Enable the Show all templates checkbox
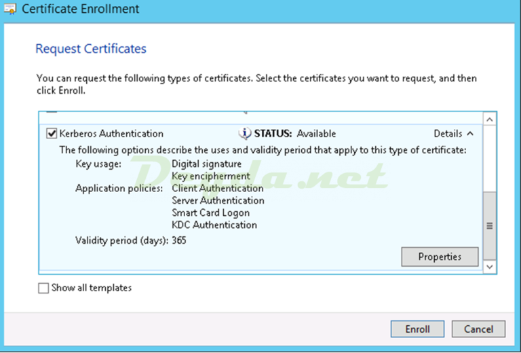Viewport: 521px width, 353px height. point(44,288)
